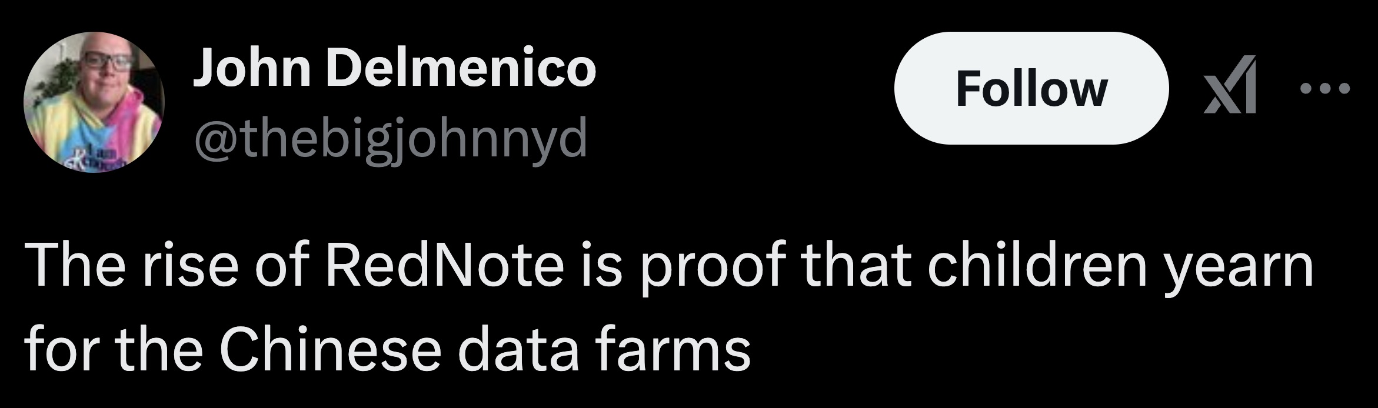Screen dimensions: 1378x408
Task: Expand post options via the ellipsis
Action: [1324, 89]
